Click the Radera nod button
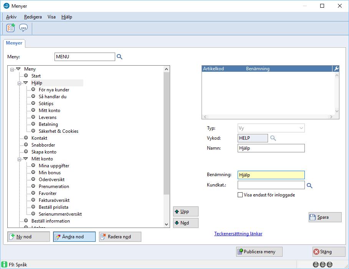The image size is (349, 269). [x=120, y=237]
